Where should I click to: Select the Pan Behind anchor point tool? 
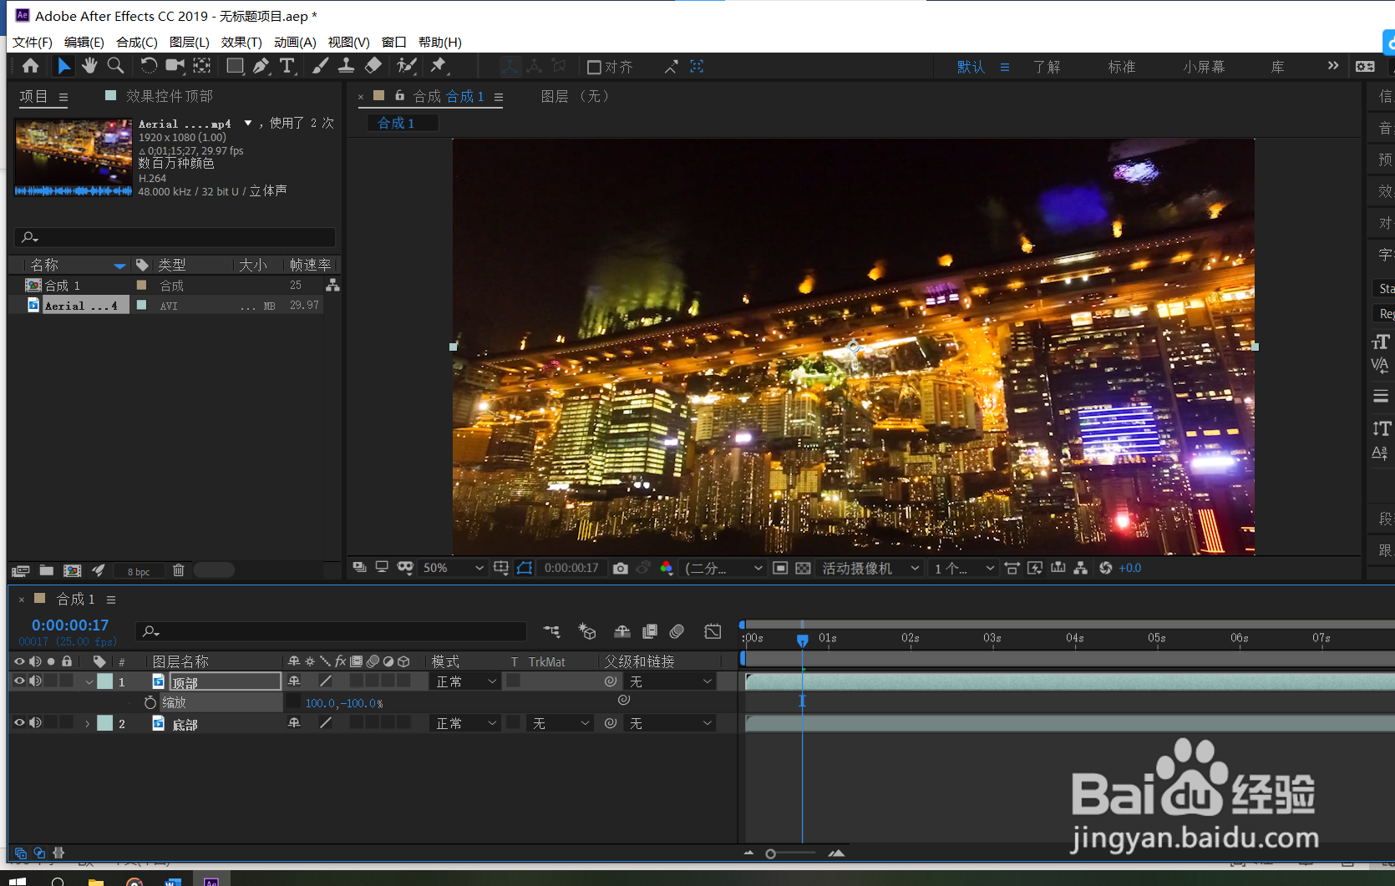click(x=202, y=66)
